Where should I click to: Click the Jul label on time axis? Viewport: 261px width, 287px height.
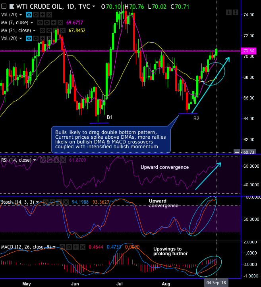(x=120, y=284)
